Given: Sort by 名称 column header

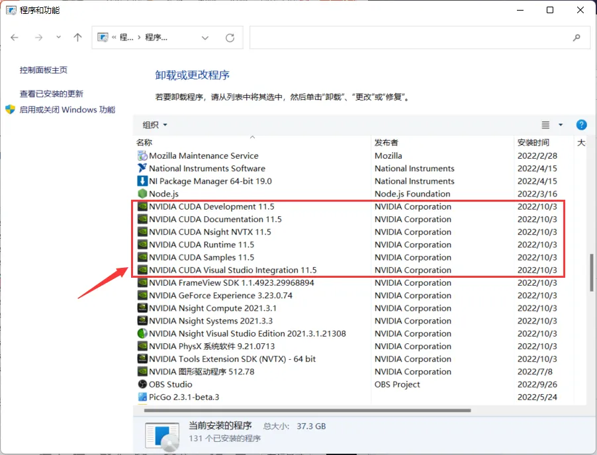Looking at the screenshot, I should pos(144,143).
